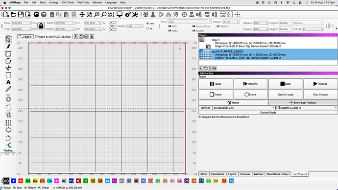Image resolution: width=338 pixels, height=190 pixels.
Task: Click the font Height stepper arrows
Action: [239, 22]
